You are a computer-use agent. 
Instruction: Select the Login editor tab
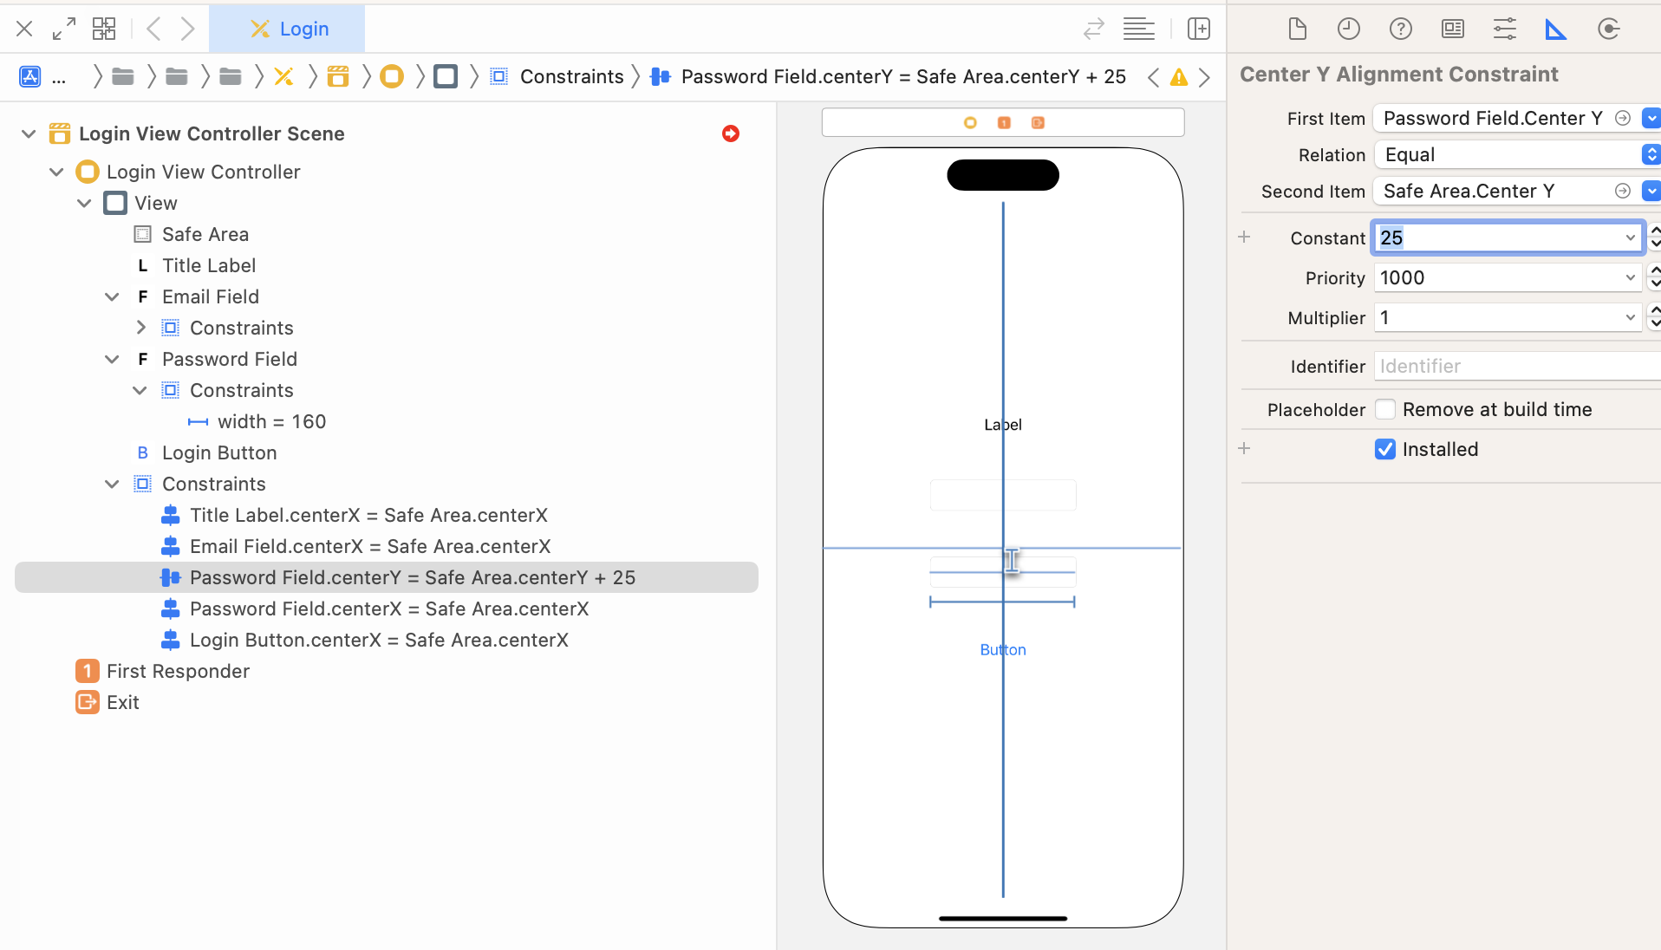pyautogui.click(x=288, y=29)
